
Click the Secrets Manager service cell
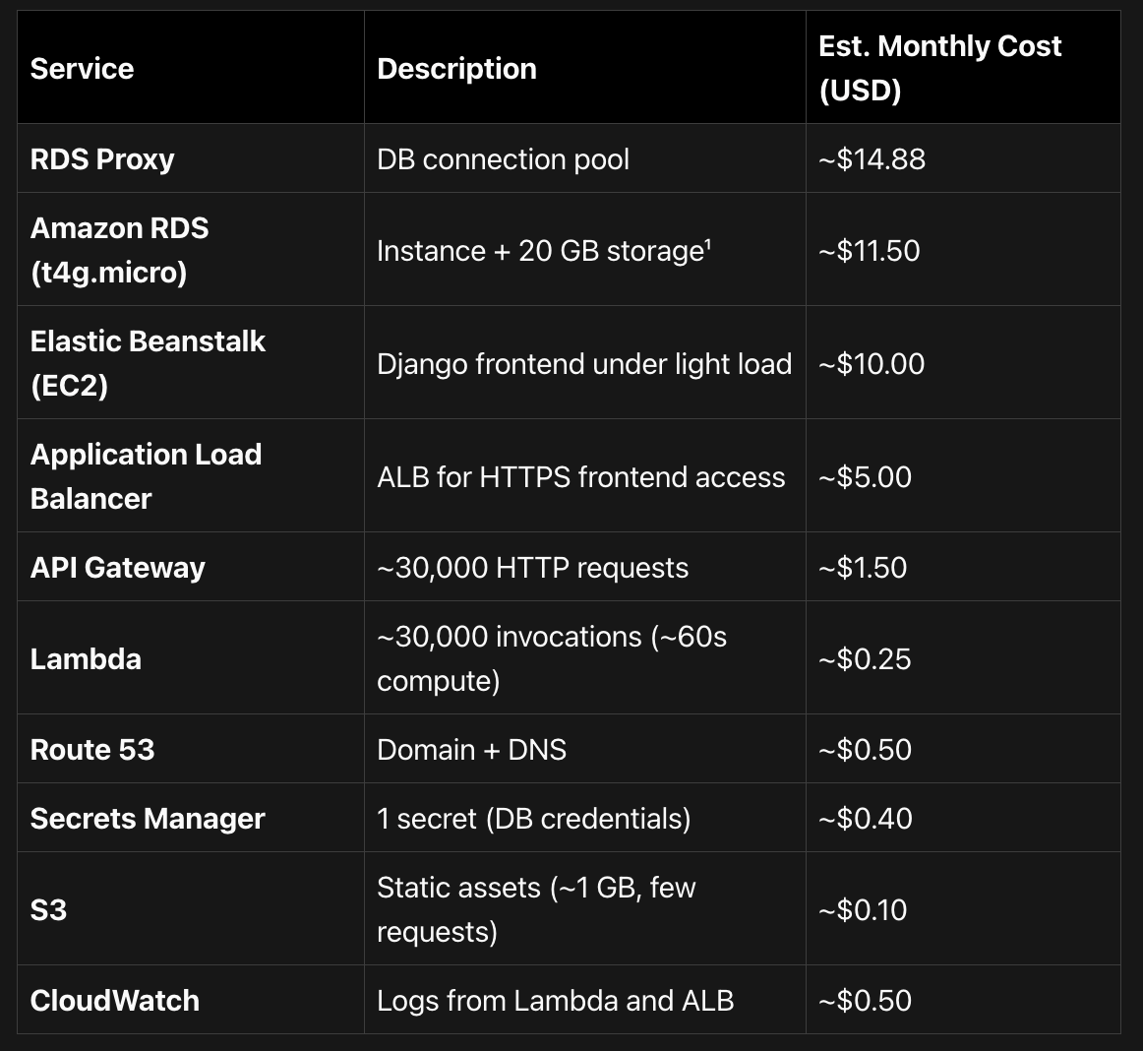point(148,818)
